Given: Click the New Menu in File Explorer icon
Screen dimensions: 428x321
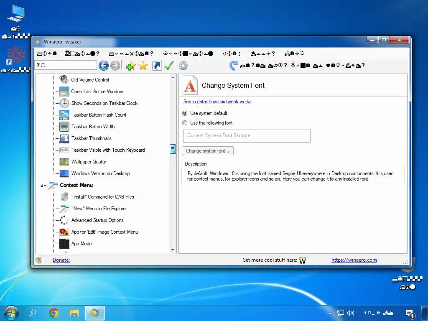Looking at the screenshot, I should click(x=64, y=209).
